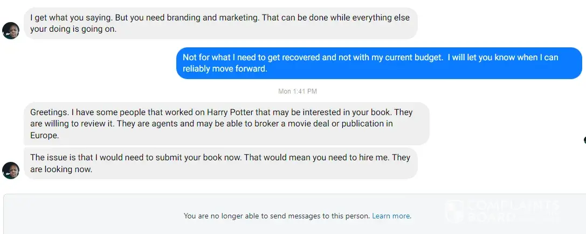586x234 pixels.
Task: Click the "I get what you saying" message bubble
Action: pyautogui.click(x=220, y=24)
